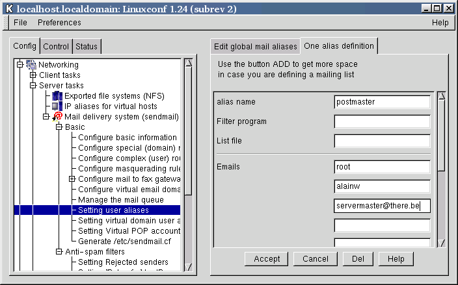Click the empty email field below servermaster
Viewport: 458px width, 285px height.
point(382,225)
